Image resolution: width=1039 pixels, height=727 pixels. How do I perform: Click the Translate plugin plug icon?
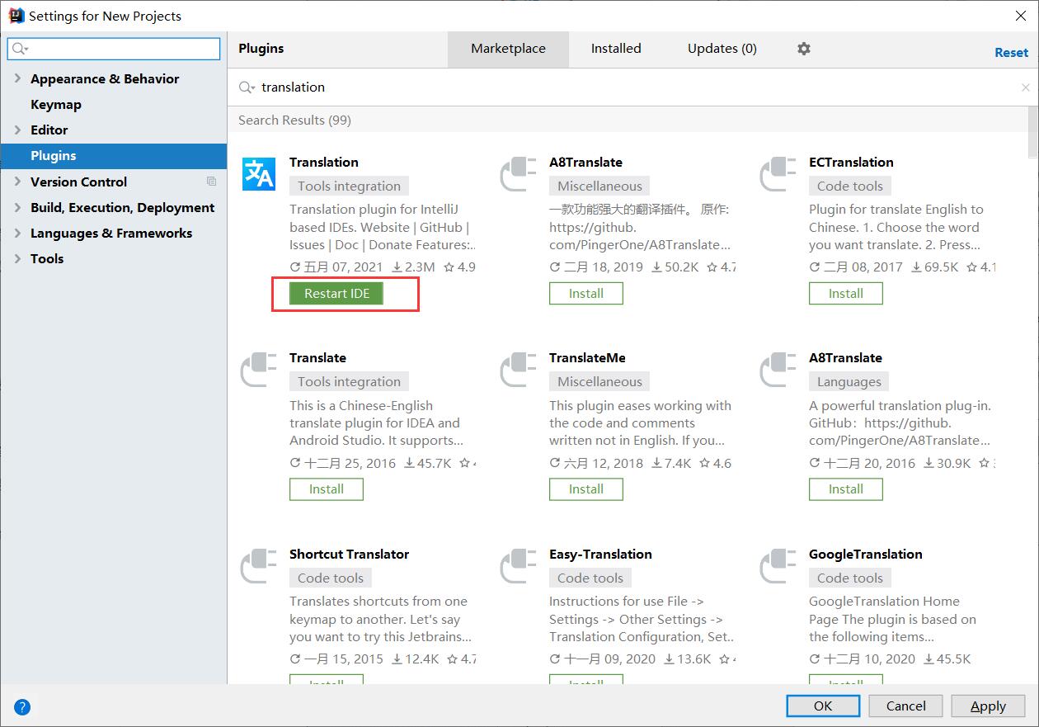pos(258,370)
